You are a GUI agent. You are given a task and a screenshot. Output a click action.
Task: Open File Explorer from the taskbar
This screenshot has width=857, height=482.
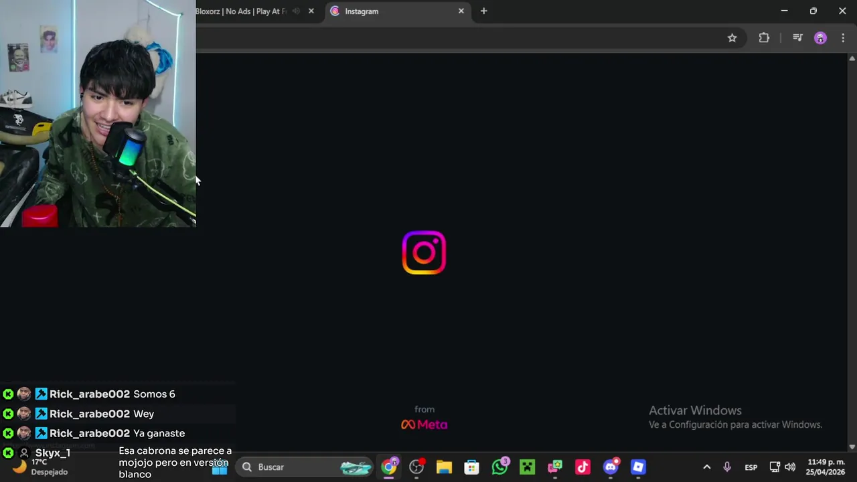click(x=444, y=467)
